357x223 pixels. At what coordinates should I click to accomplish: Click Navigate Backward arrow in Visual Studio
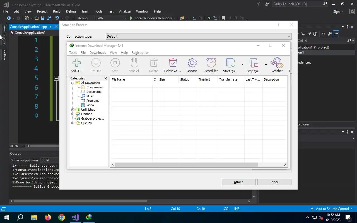pos(9,18)
